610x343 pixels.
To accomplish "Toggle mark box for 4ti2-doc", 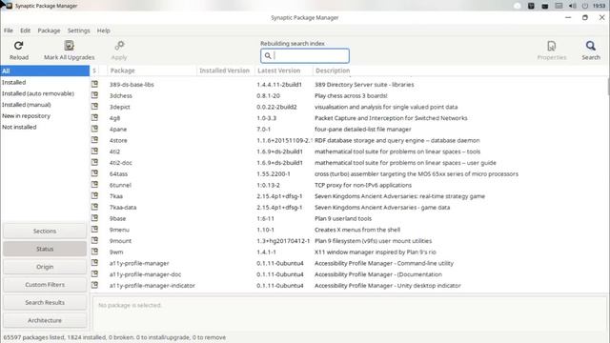I will click(94, 162).
